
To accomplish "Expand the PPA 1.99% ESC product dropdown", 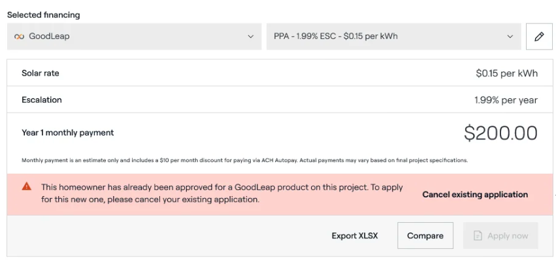I will pos(393,36).
